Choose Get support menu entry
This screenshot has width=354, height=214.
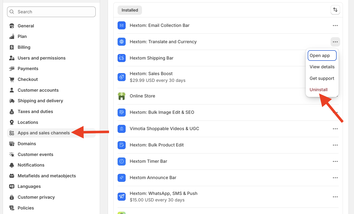coord(322,78)
